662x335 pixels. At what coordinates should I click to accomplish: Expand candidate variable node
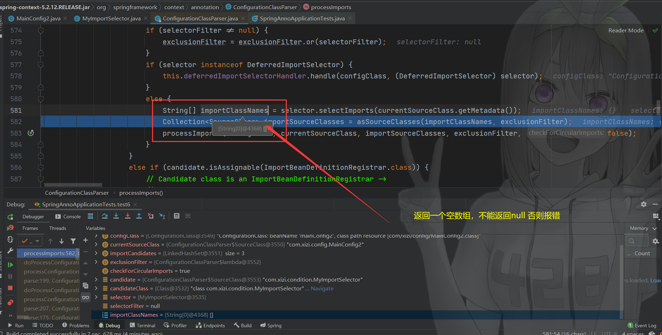pos(96,279)
